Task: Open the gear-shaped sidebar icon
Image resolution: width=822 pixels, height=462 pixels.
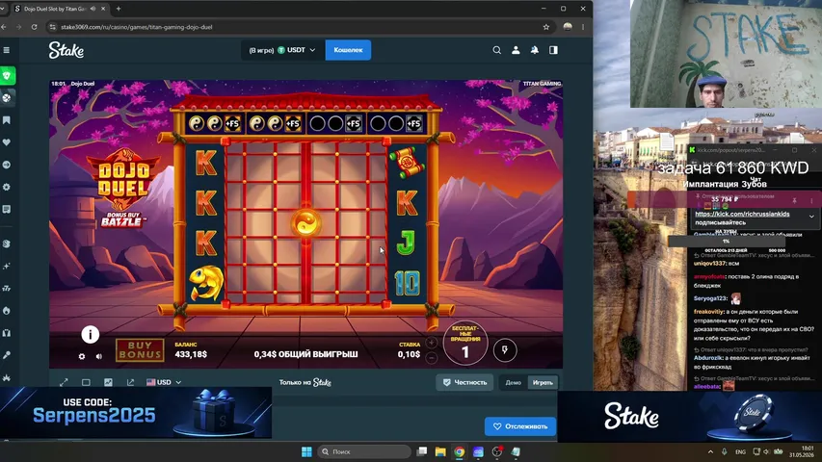Action: click(7, 187)
